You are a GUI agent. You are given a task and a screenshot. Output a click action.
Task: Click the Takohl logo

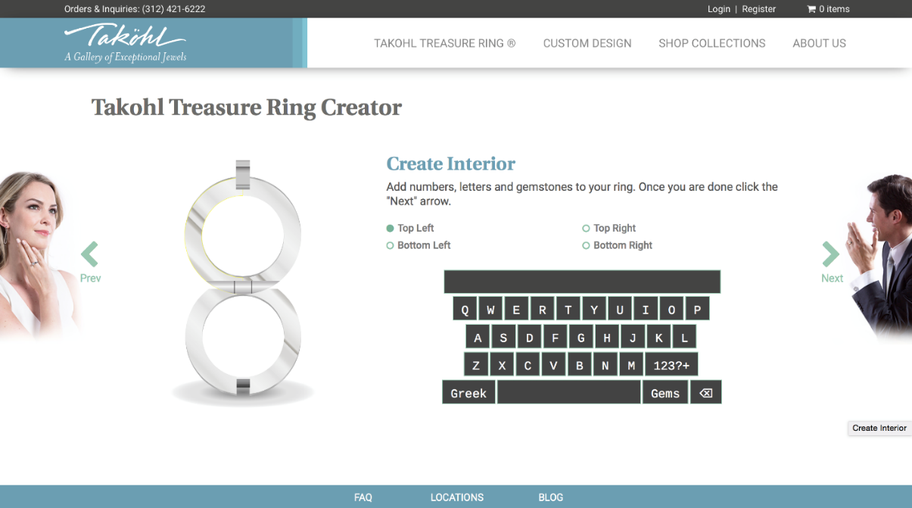126,43
